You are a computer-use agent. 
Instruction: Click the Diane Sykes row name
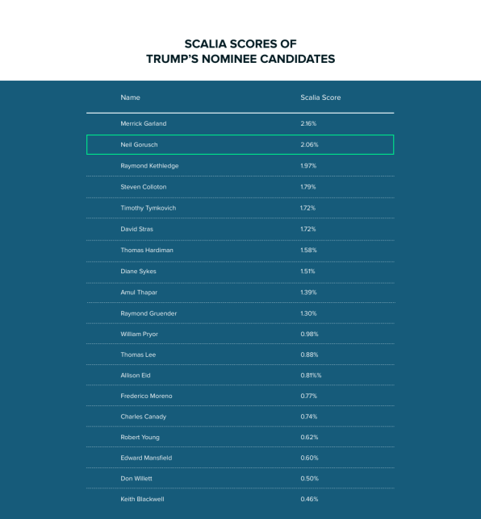(138, 272)
